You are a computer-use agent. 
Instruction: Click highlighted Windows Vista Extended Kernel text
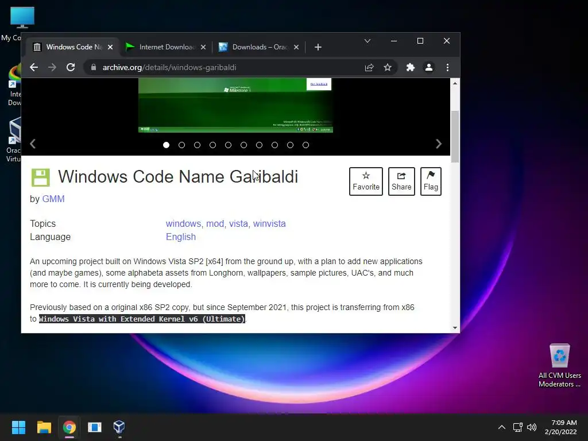pyautogui.click(x=142, y=319)
